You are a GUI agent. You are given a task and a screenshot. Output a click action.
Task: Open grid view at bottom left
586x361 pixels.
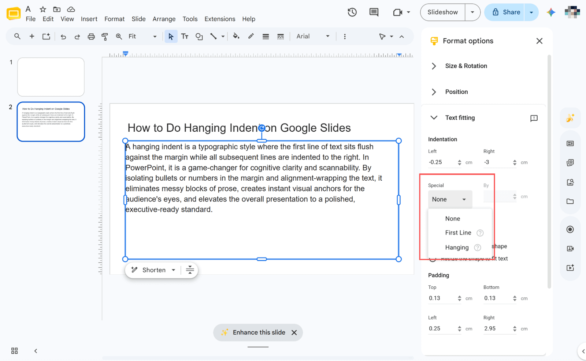[15, 351]
